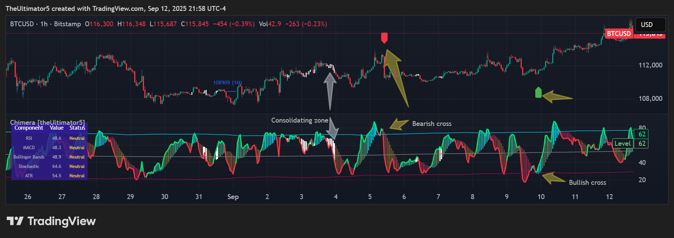Click the 26 date label on time axis
674x238 pixels.
(x=28, y=197)
